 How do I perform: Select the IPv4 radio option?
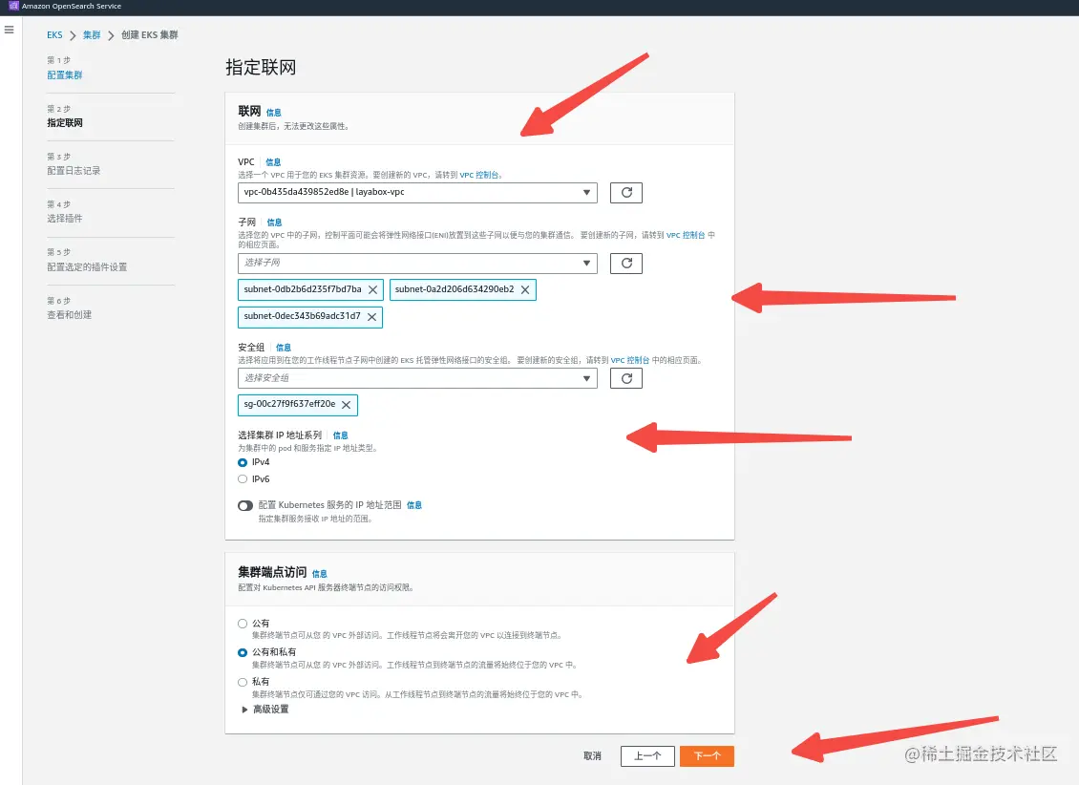(x=243, y=462)
